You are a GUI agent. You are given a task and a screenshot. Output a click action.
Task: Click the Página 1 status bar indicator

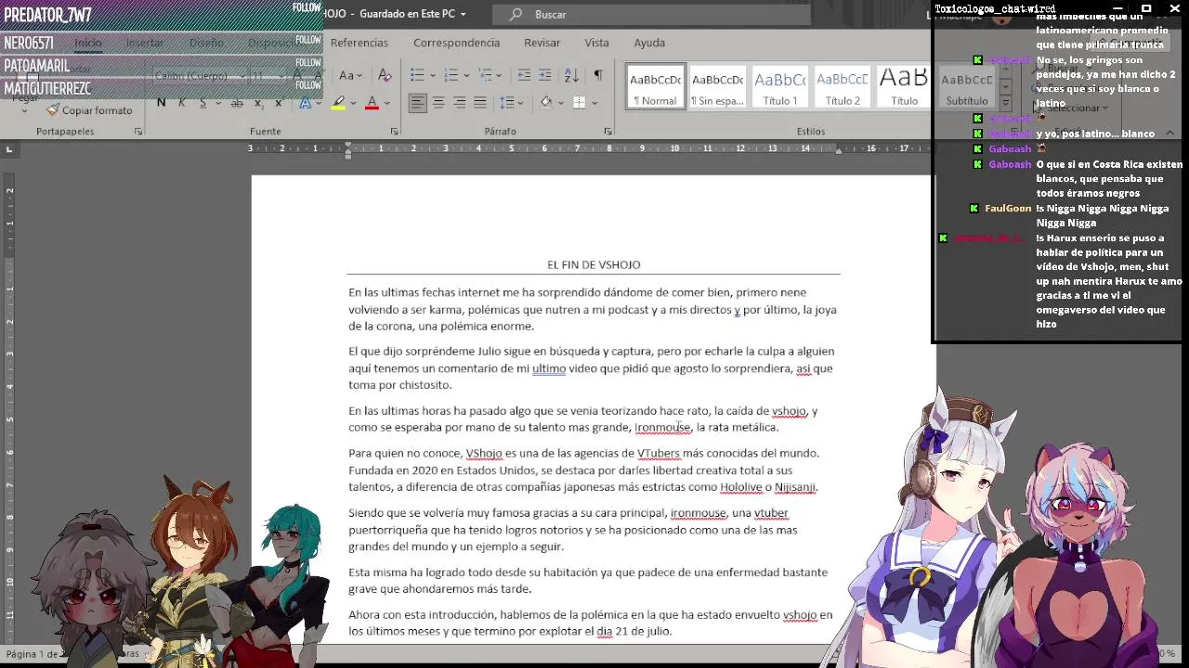[33, 654]
